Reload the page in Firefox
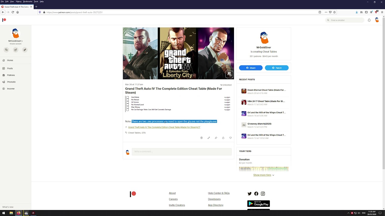The height and width of the screenshot is (216, 385). pyautogui.click(x=13, y=12)
